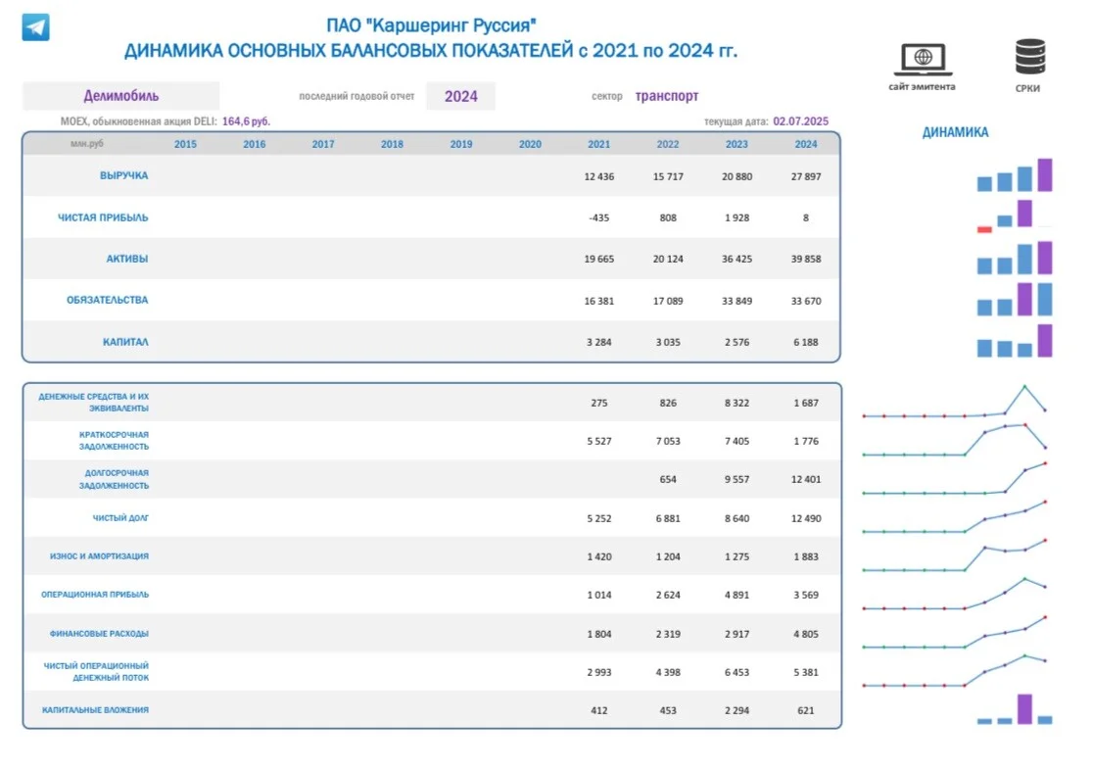Image resolution: width=1093 pixels, height=771 pixels.
Task: Select the 2024 column header
Action: pos(806,144)
